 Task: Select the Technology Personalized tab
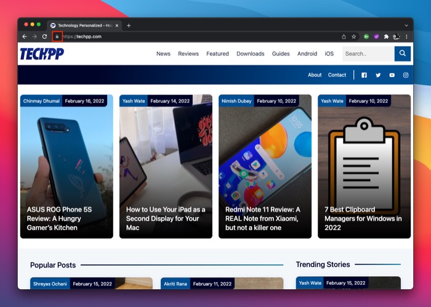coord(85,26)
